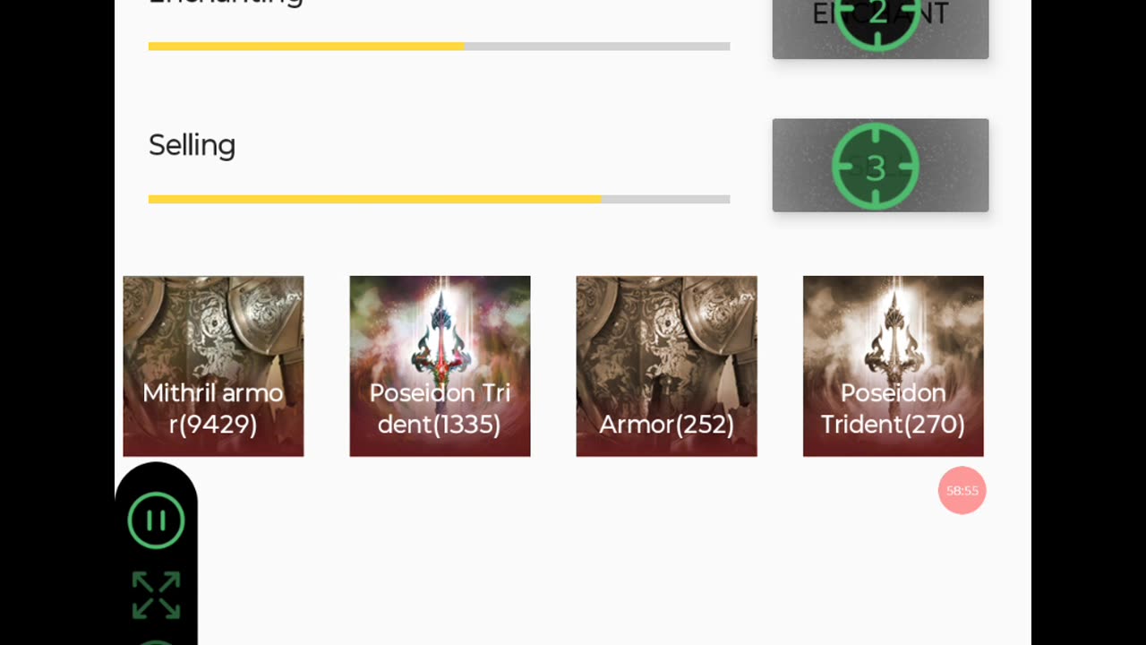This screenshot has height=645, width=1146.
Task: Click the Selling label text
Action: point(192,145)
